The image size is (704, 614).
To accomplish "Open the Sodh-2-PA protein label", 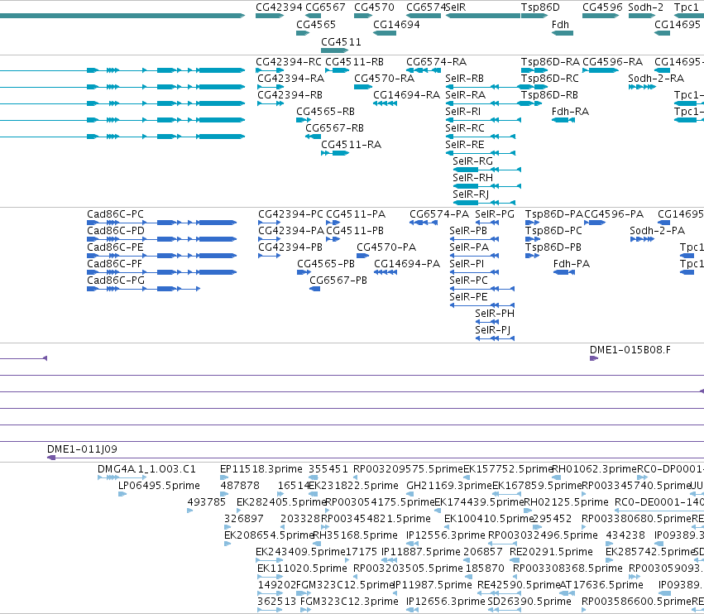I will pos(658,231).
